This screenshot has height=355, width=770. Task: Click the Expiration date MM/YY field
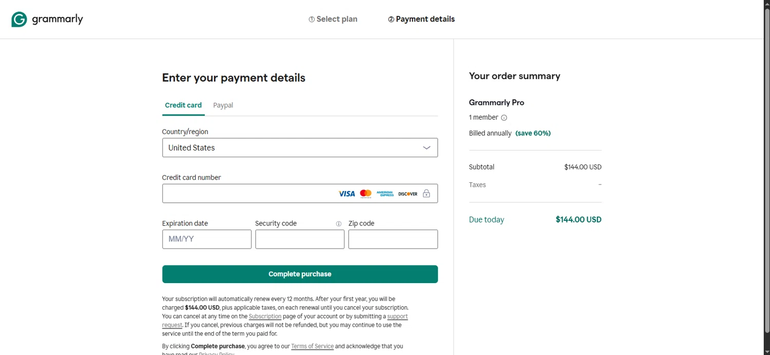[x=207, y=239]
